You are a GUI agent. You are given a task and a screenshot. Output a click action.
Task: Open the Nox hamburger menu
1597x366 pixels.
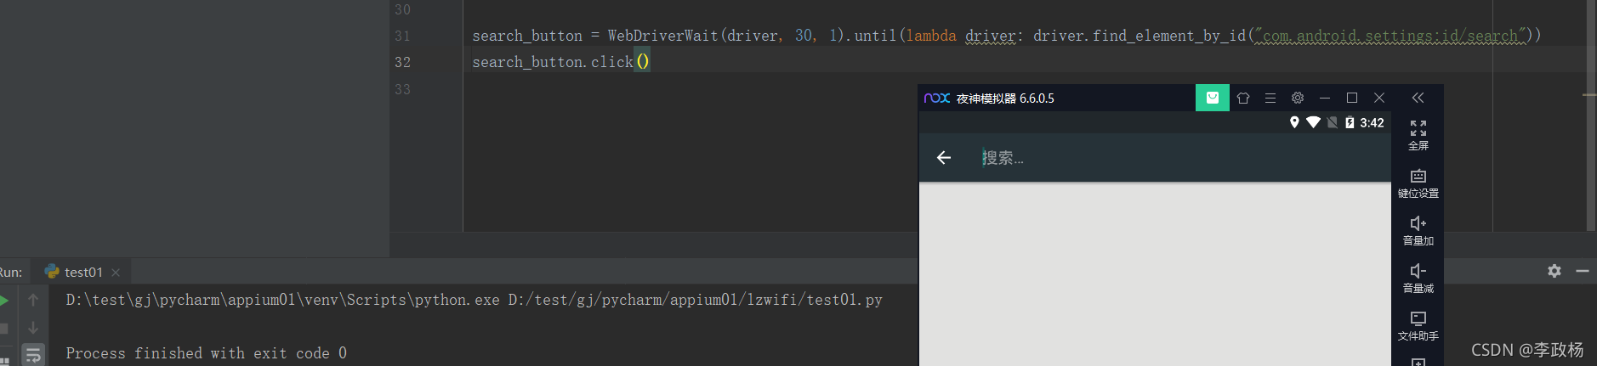[1270, 98]
